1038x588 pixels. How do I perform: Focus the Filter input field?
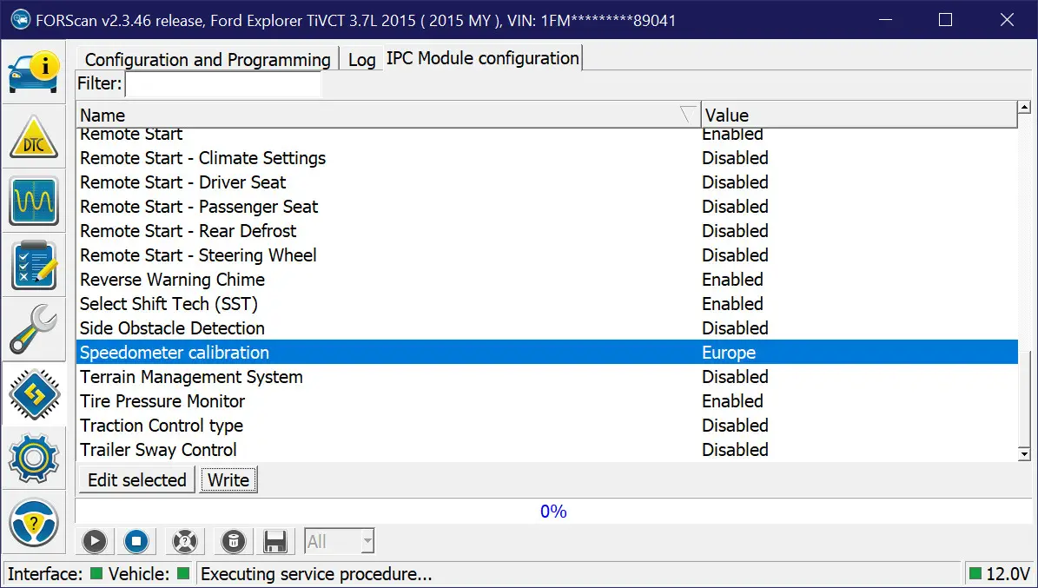coord(223,83)
